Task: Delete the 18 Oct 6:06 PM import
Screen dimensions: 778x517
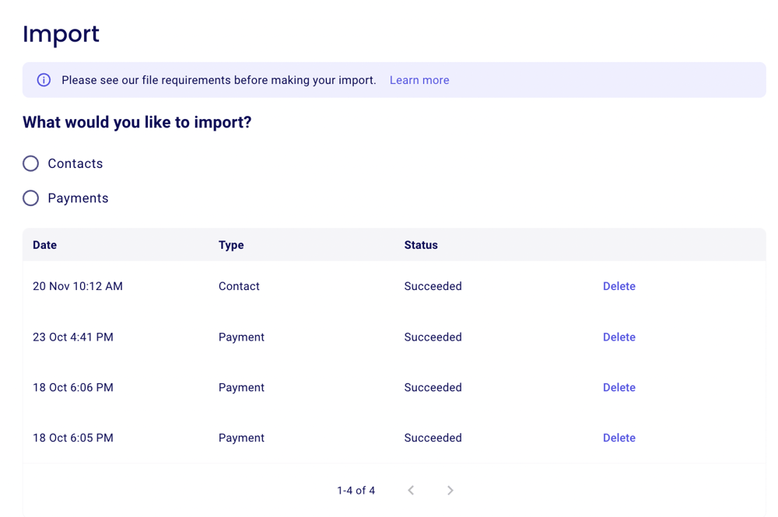Action: coord(619,387)
